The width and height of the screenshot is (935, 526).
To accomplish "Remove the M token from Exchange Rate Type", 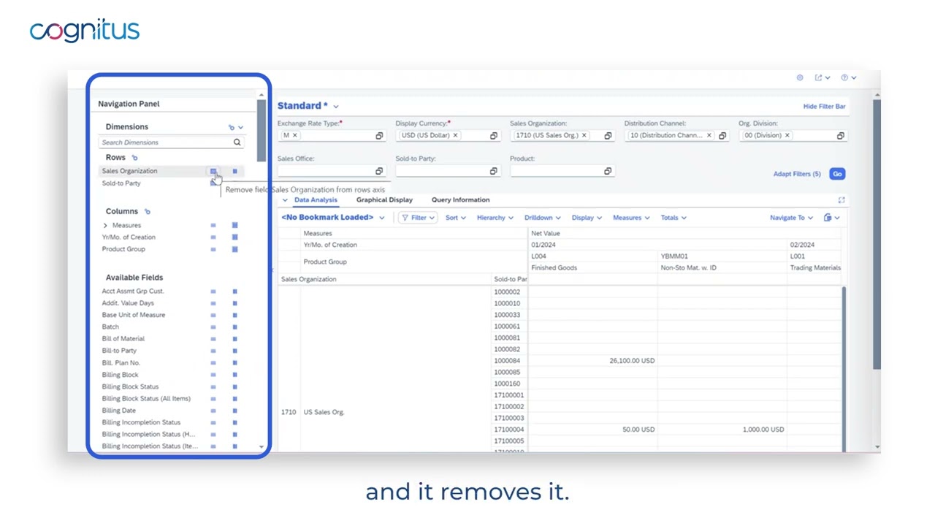I will pos(294,135).
